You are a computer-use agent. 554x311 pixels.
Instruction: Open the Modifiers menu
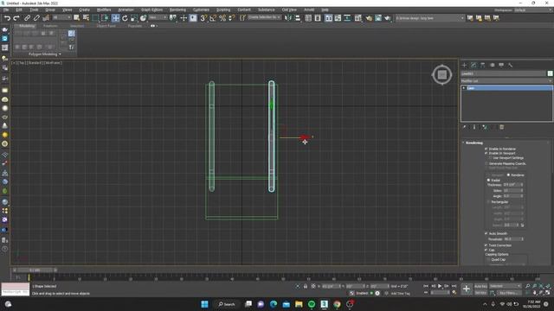pyautogui.click(x=104, y=10)
